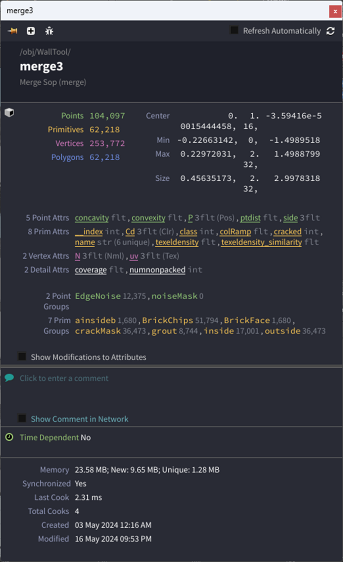Click the refresh arrows icon

pos(330,31)
